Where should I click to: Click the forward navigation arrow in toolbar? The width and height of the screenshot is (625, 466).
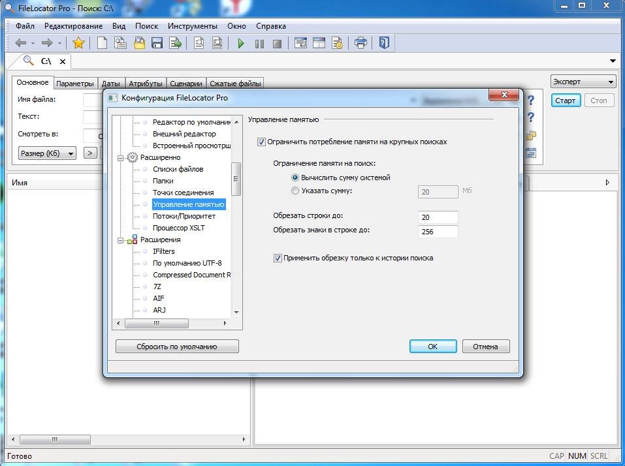pos(47,42)
